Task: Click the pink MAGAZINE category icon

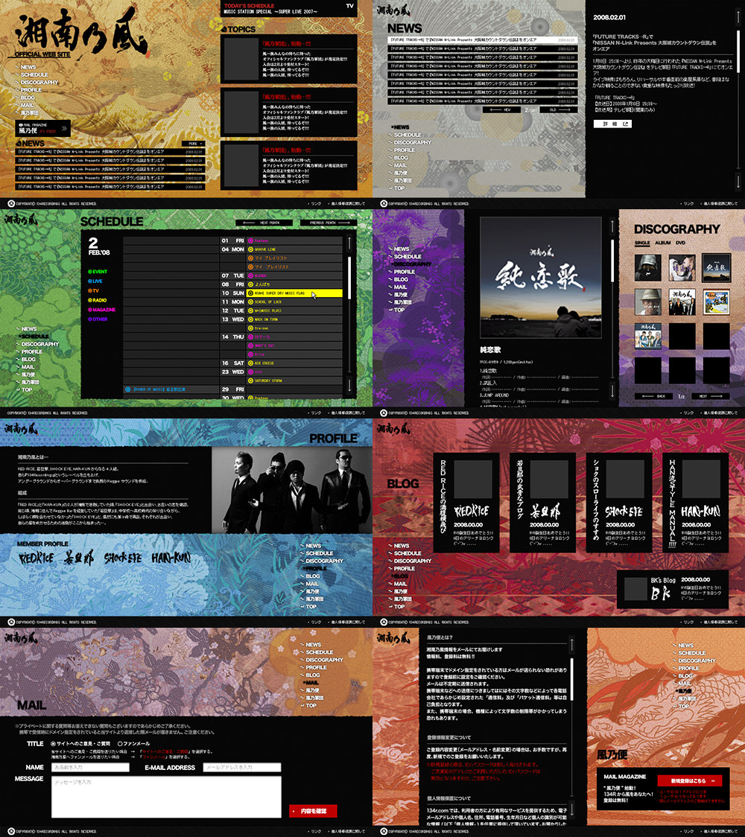Action: (89, 310)
